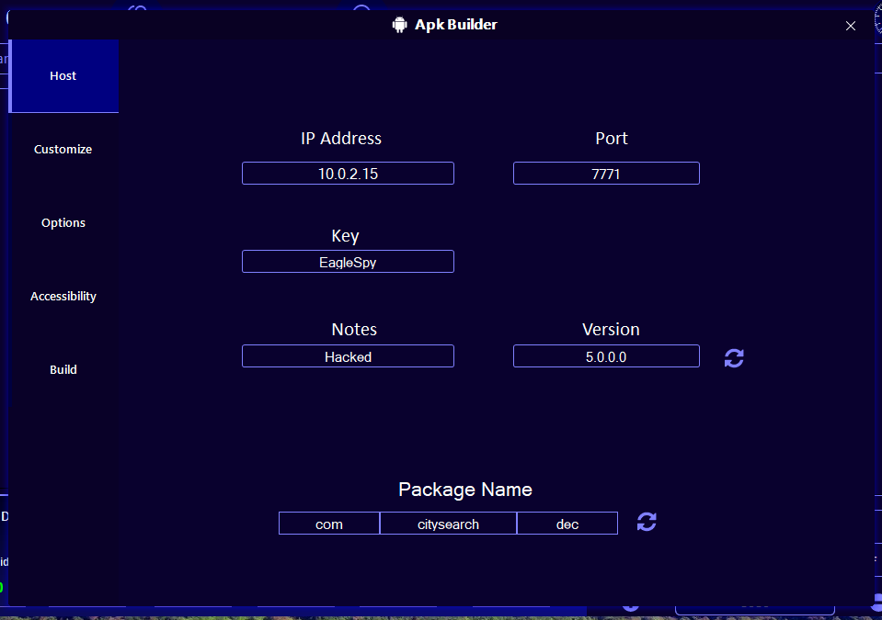Click the Version field showing 5.0.0.0
This screenshot has width=882, height=620.
pyautogui.click(x=606, y=356)
